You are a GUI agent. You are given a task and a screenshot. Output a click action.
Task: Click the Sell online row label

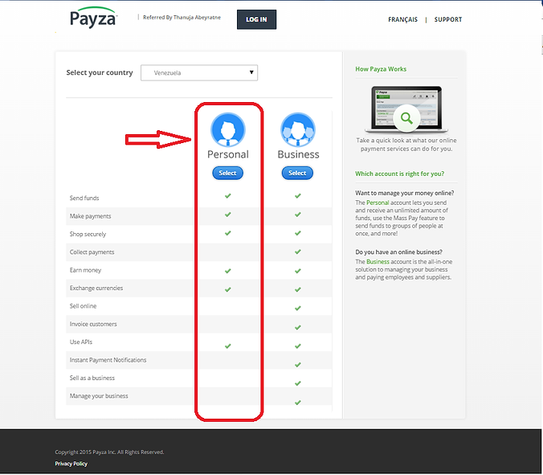pos(83,306)
